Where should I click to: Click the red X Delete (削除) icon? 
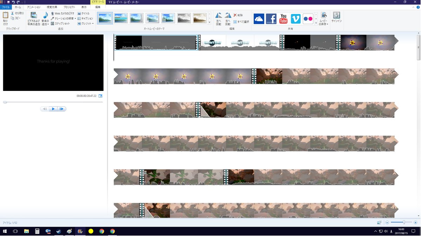click(x=235, y=15)
